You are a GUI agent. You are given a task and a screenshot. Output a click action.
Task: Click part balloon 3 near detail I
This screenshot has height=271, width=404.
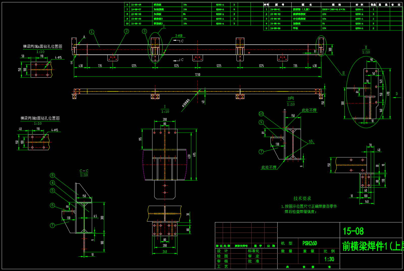[145, 31]
